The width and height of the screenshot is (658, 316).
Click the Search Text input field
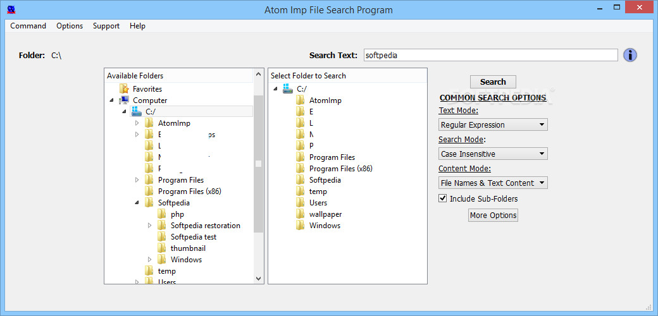coord(490,55)
